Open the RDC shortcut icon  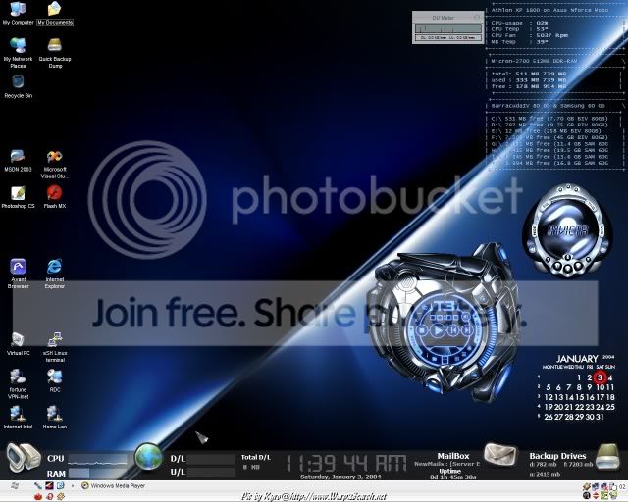(55, 380)
